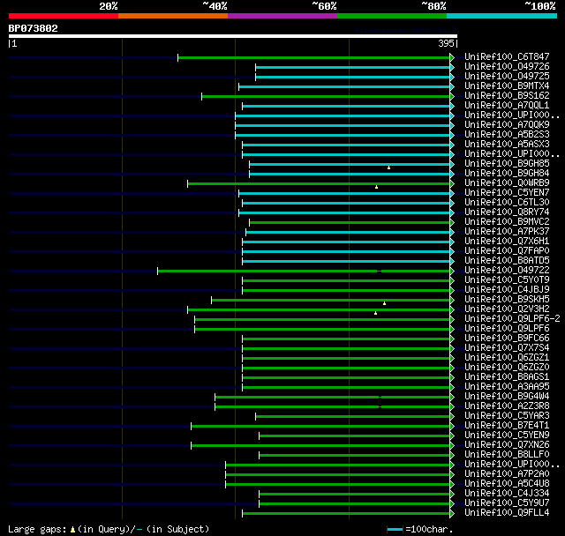Viewport: 565px width, 536px height.
Task: Open the UniRef100_O49725 entry
Action: (x=507, y=77)
